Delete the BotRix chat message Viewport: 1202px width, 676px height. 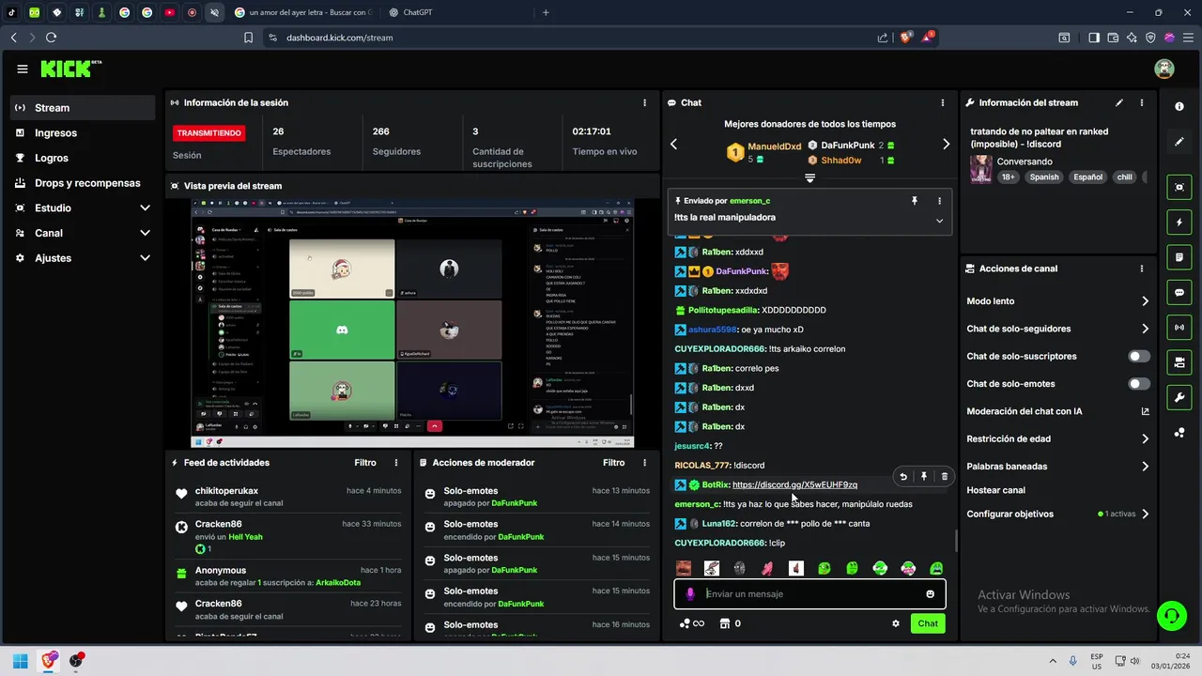point(945,477)
